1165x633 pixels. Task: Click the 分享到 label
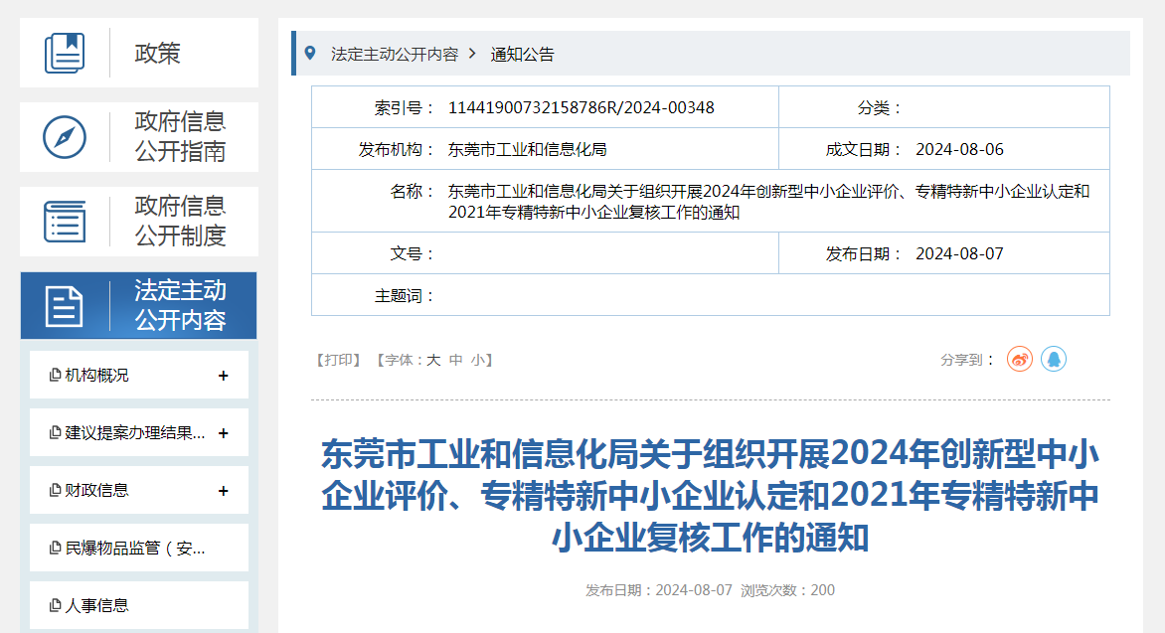(967, 361)
